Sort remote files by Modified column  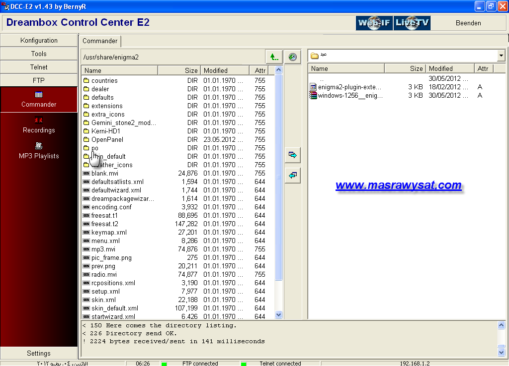[225, 70]
